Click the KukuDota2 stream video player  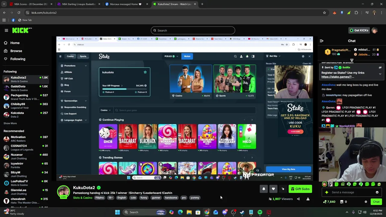point(185,108)
